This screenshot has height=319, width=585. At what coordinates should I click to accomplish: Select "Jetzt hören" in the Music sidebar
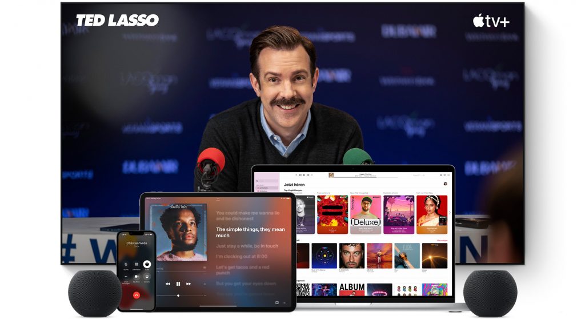click(264, 188)
